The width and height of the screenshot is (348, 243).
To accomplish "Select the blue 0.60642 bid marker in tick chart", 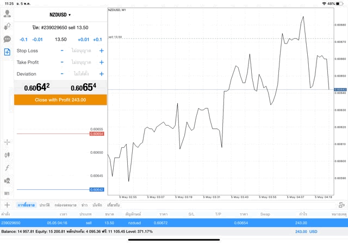I will [97, 190].
